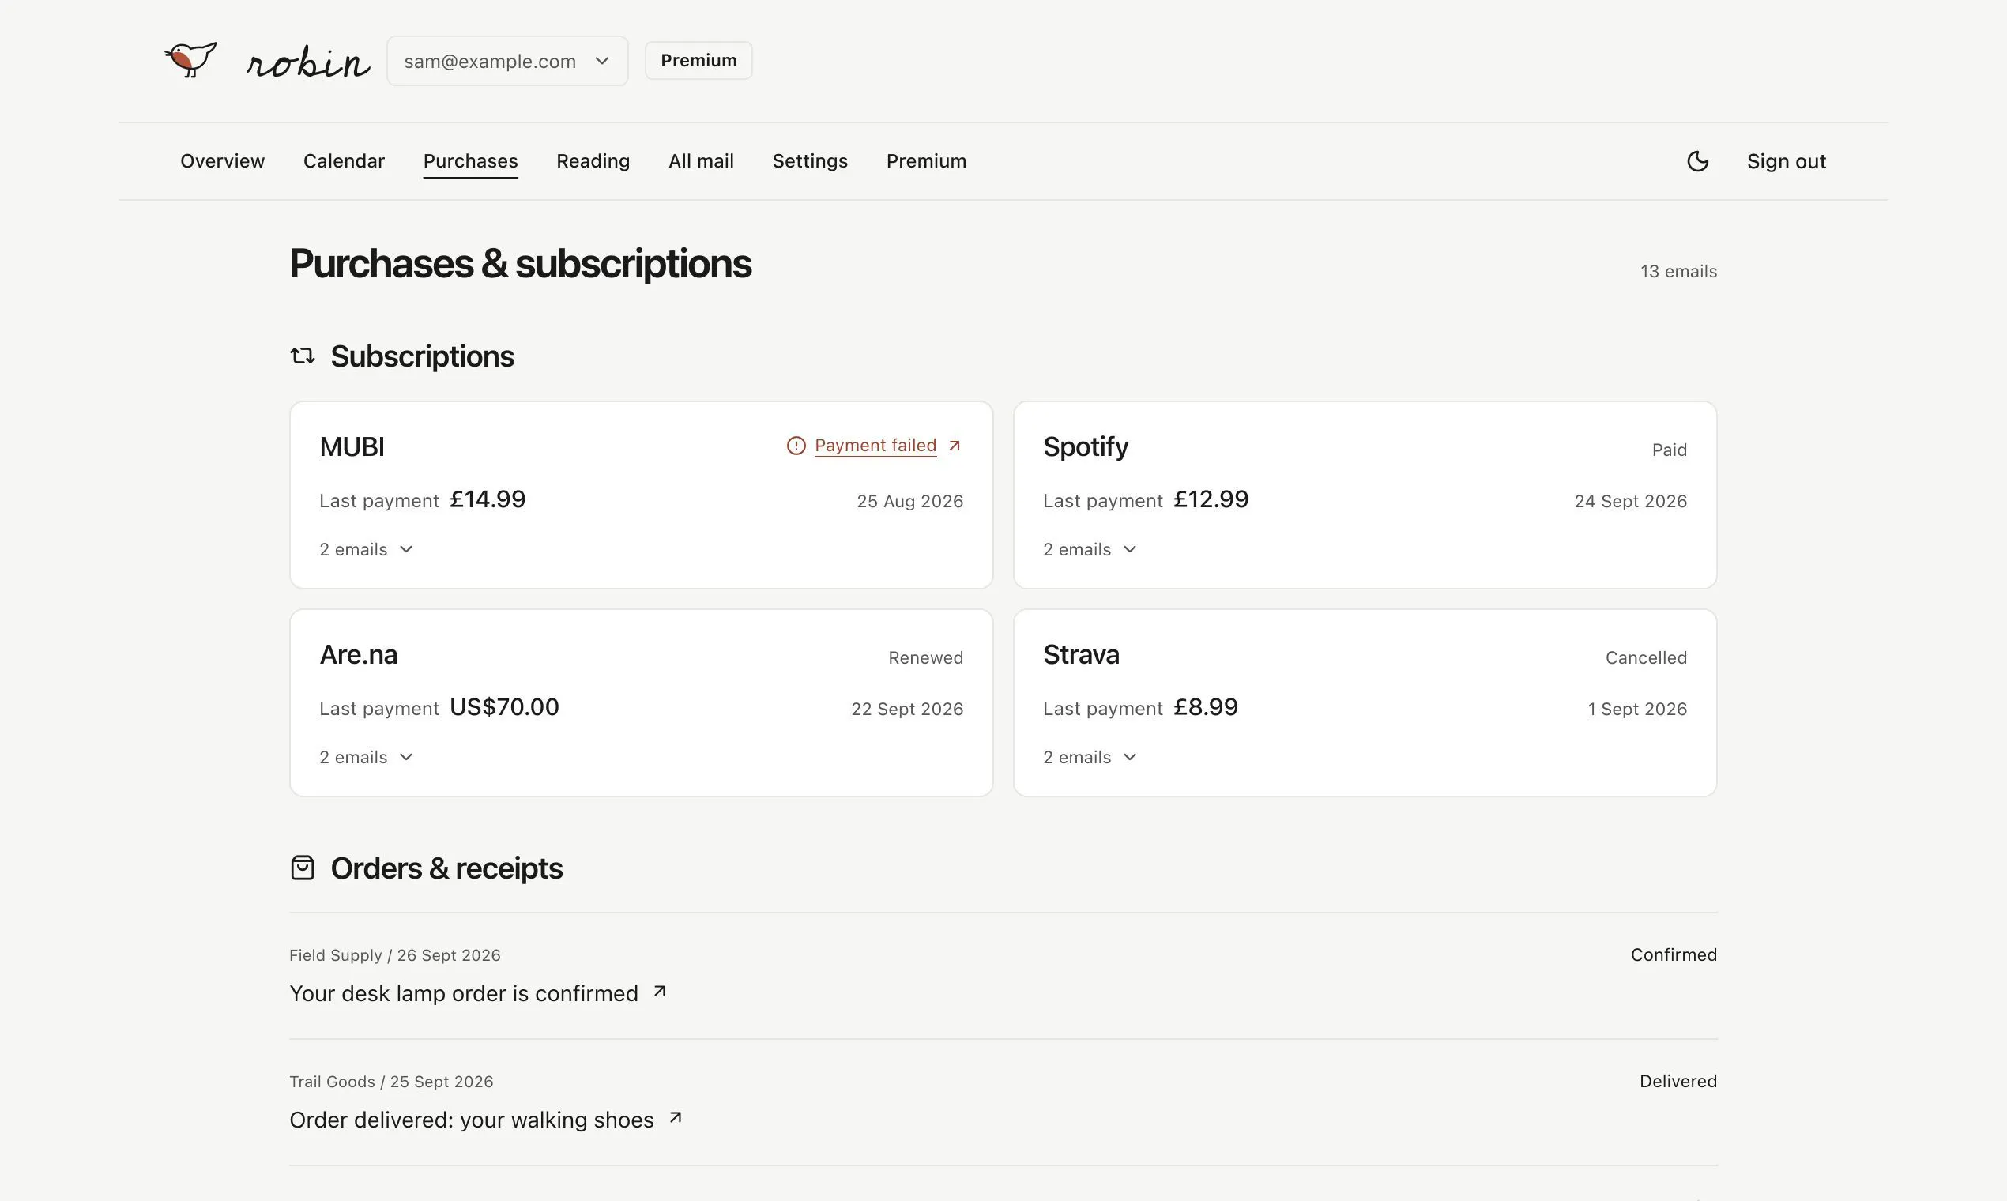Screen dimensions: 2007x1201
Task: Expand Spotify's 2 emails list
Action: (1090, 549)
